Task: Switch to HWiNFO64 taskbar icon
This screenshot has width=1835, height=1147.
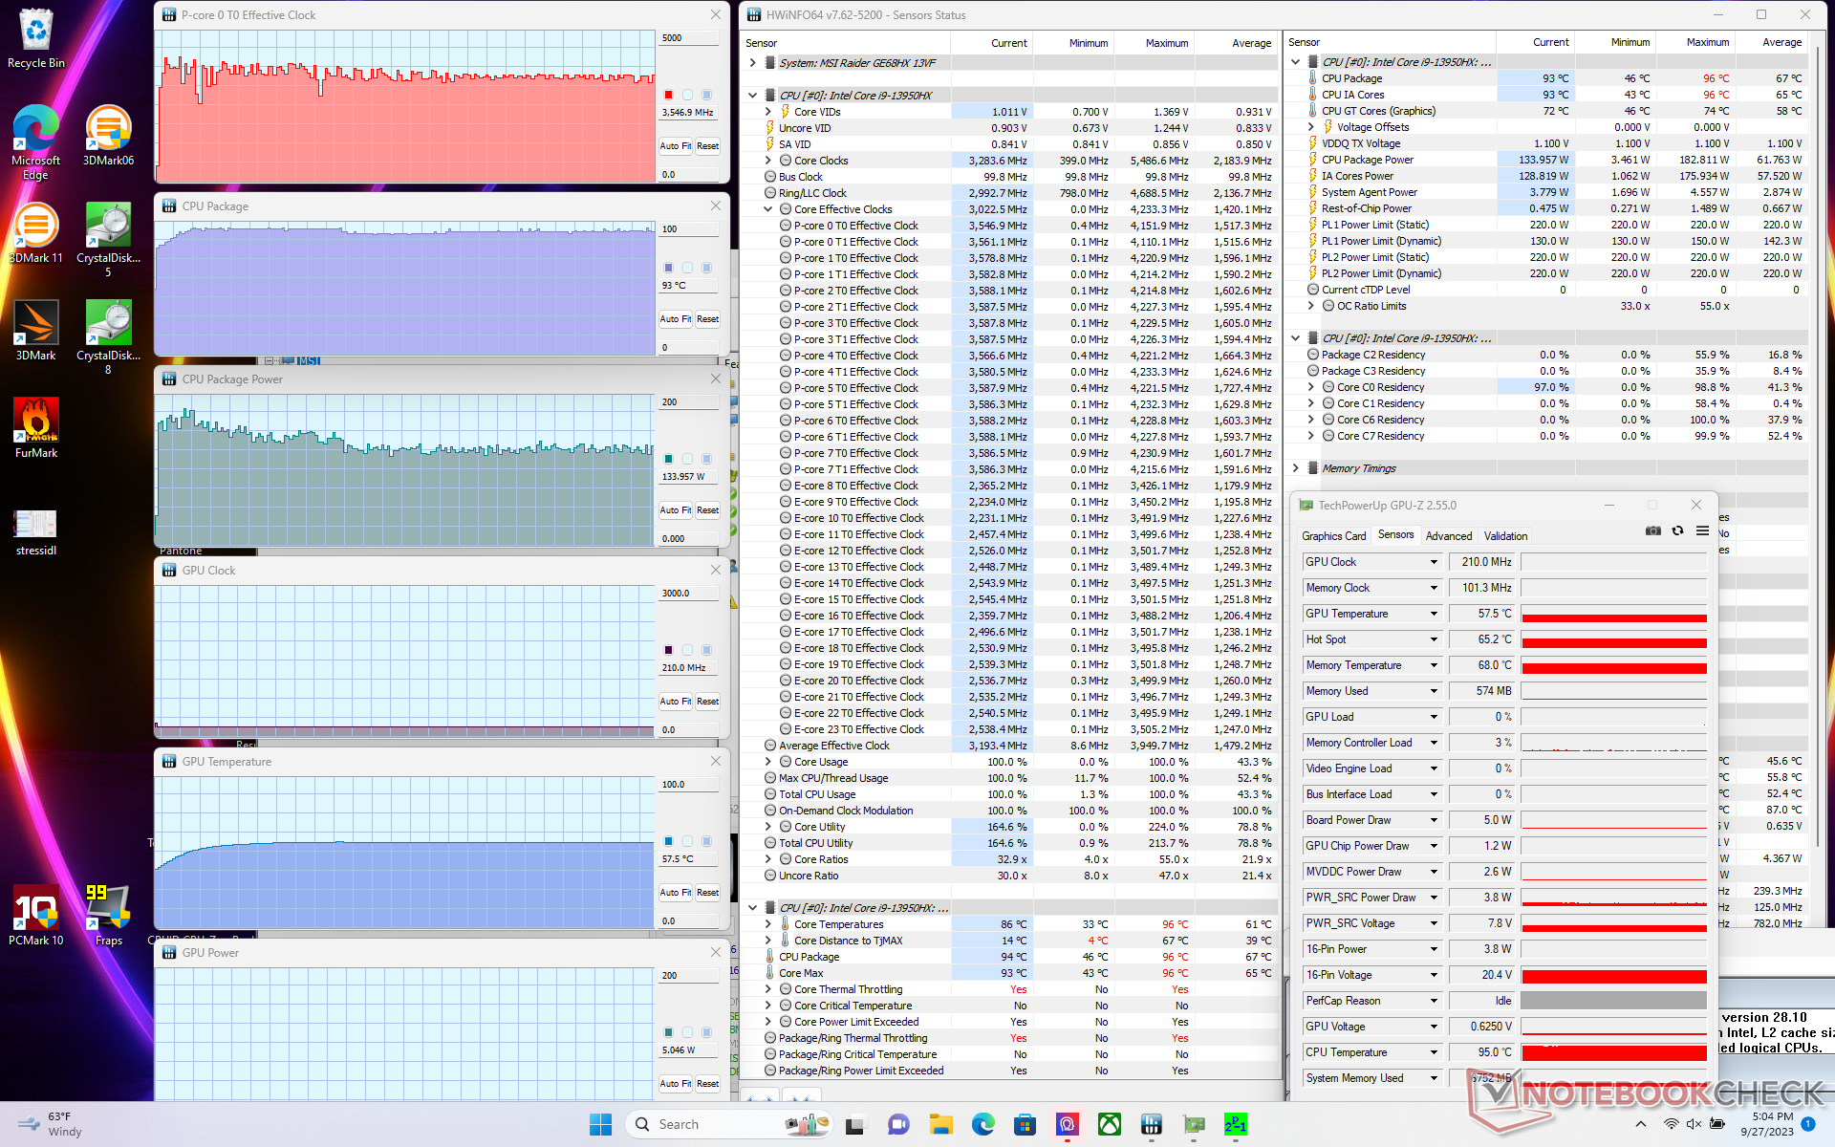Action: (1152, 1125)
